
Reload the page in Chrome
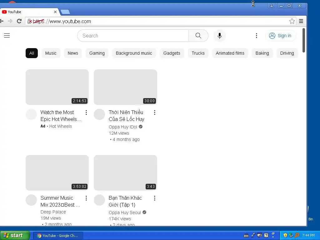(19, 21)
